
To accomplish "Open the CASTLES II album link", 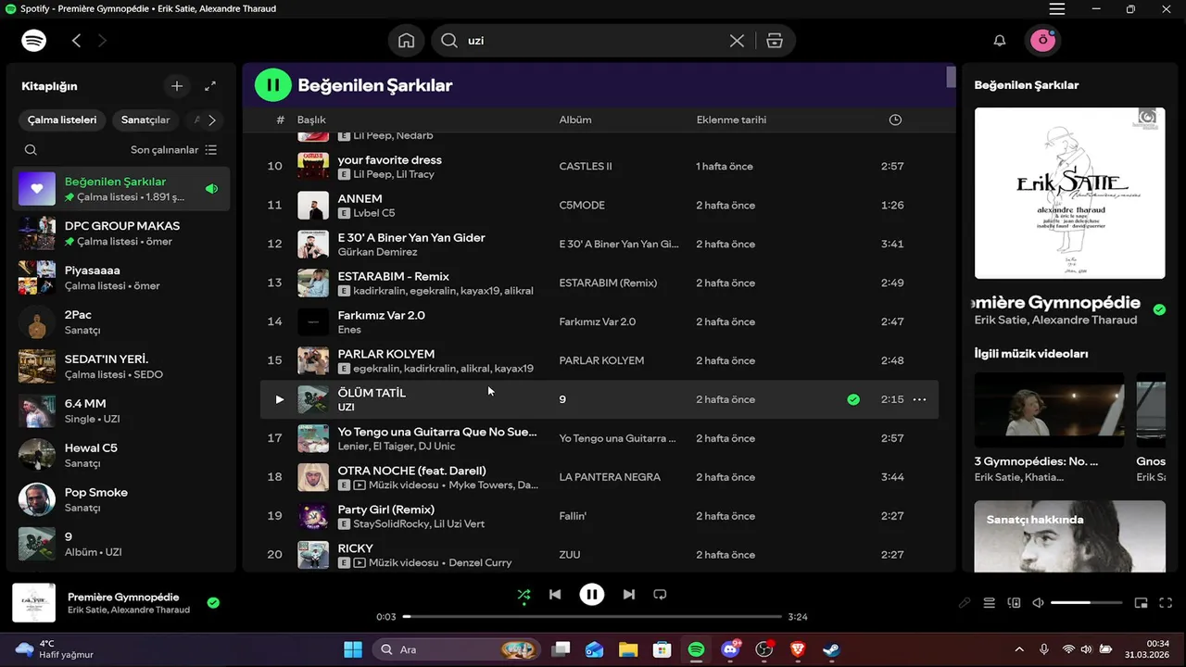I will (586, 167).
